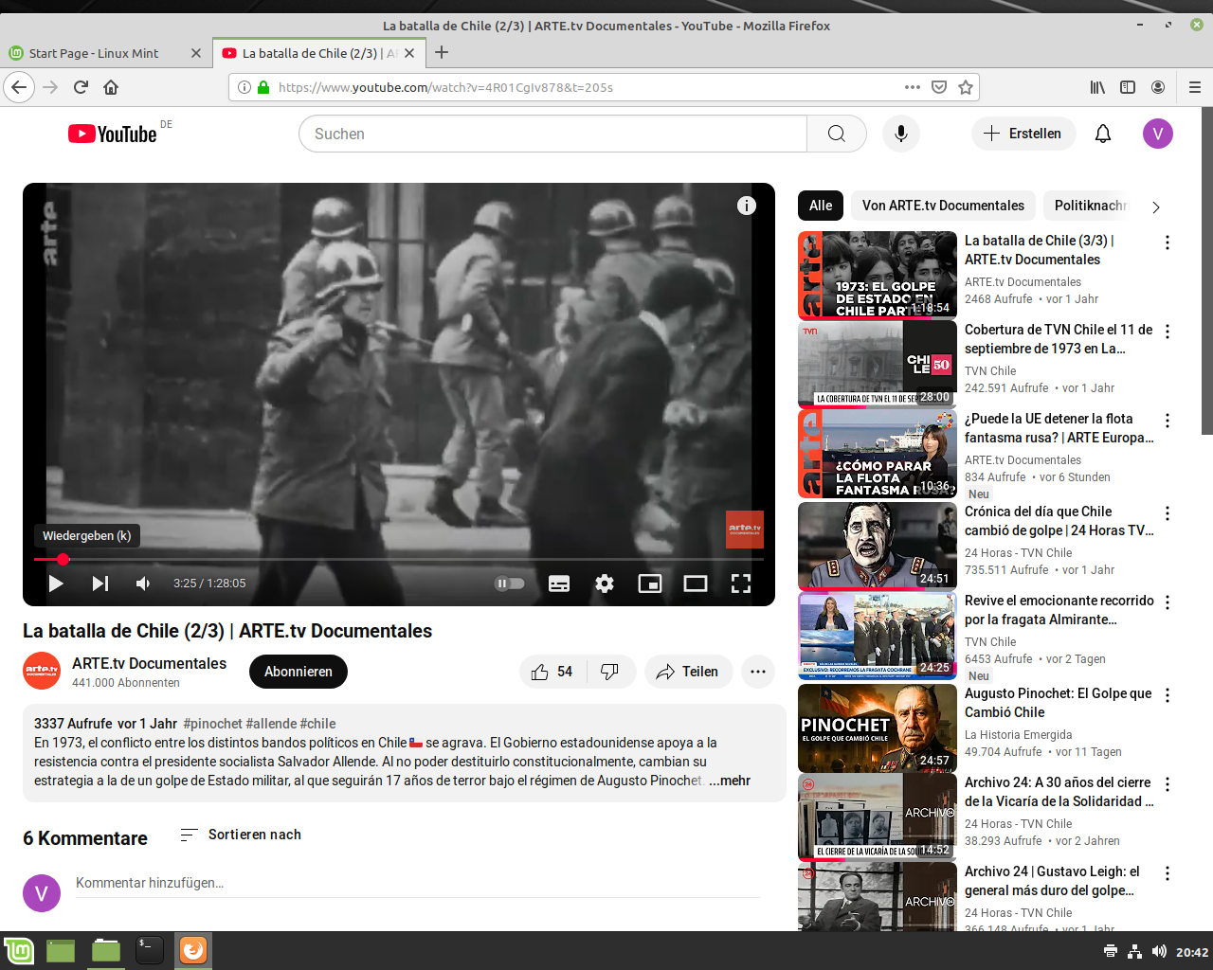Open more actions menu under video
The image size is (1213, 970).
pos(758,672)
